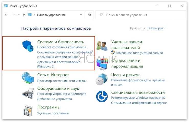Click the Appearance and Personalization monitor icon

[x=102, y=64]
